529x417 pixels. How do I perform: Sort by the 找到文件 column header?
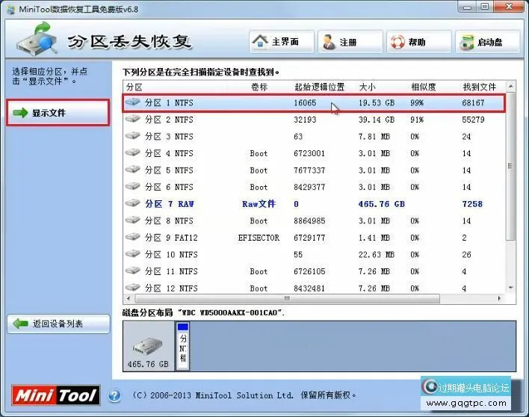[x=480, y=87]
